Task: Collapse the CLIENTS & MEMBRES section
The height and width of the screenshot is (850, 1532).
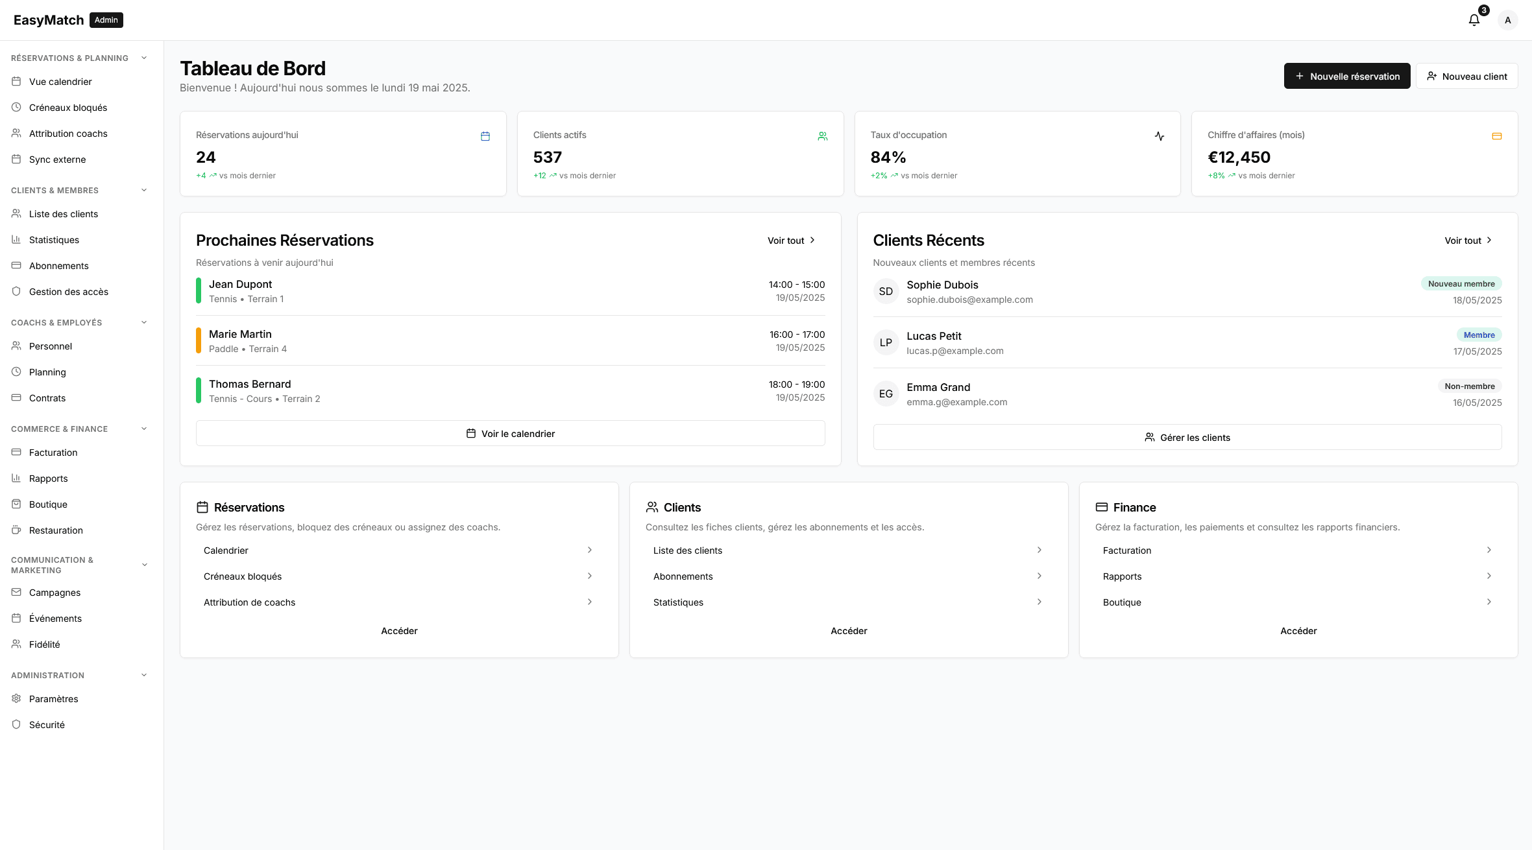Action: click(143, 190)
